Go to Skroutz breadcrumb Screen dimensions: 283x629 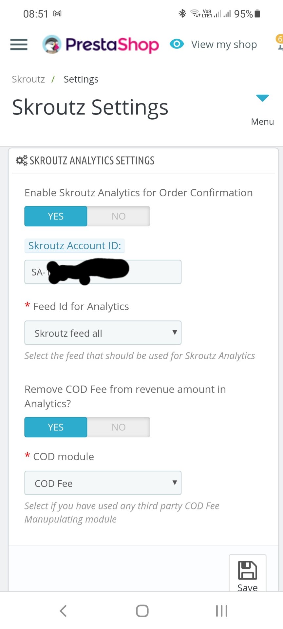(x=28, y=79)
